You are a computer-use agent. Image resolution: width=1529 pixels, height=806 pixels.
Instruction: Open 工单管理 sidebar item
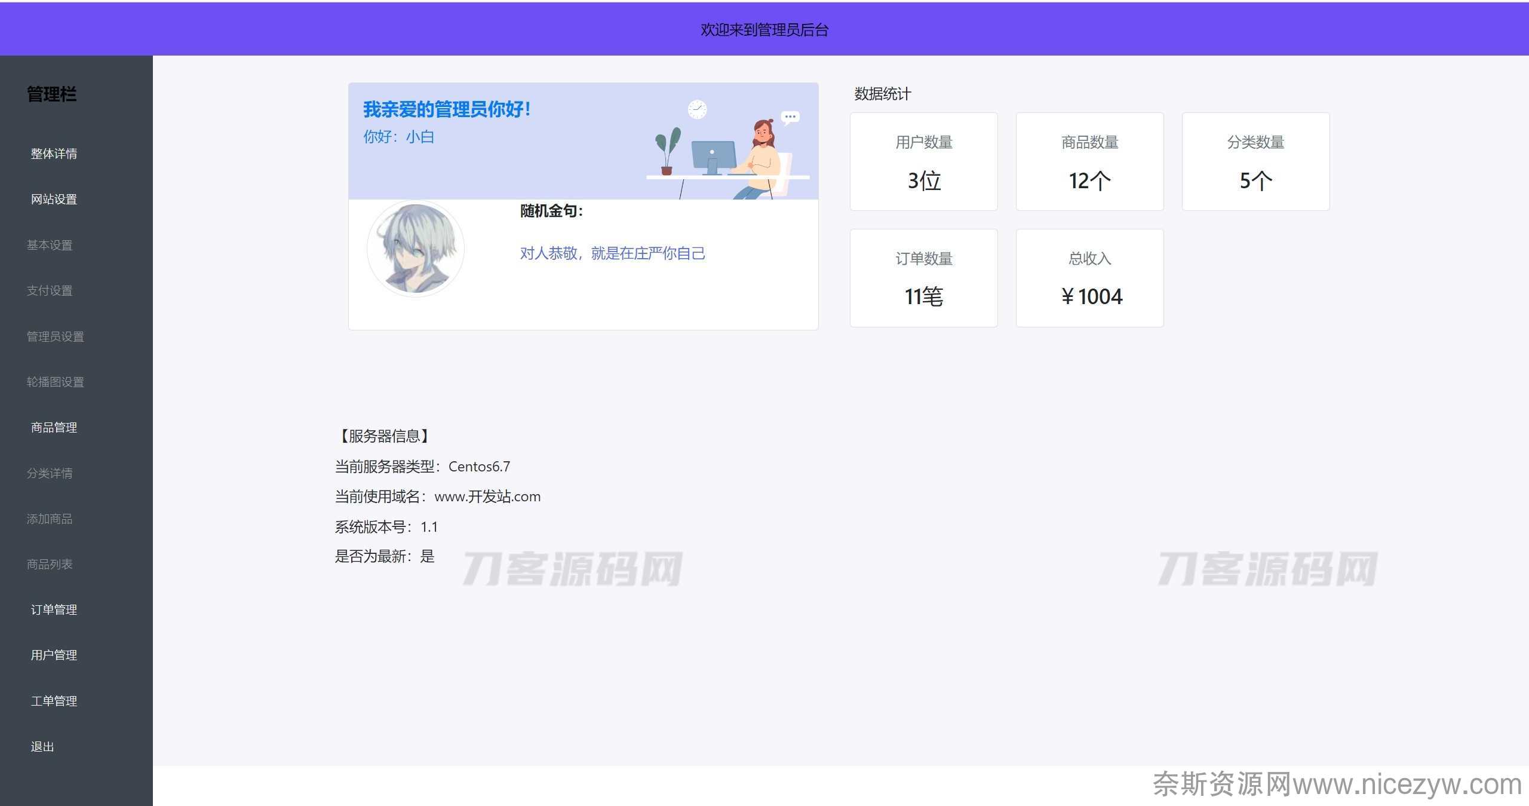tap(54, 701)
